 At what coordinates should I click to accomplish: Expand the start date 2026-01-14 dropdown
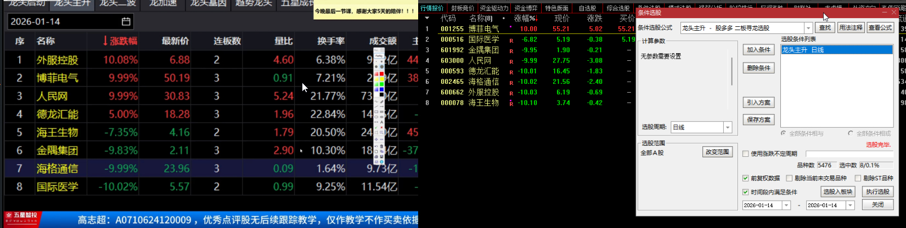(786, 205)
